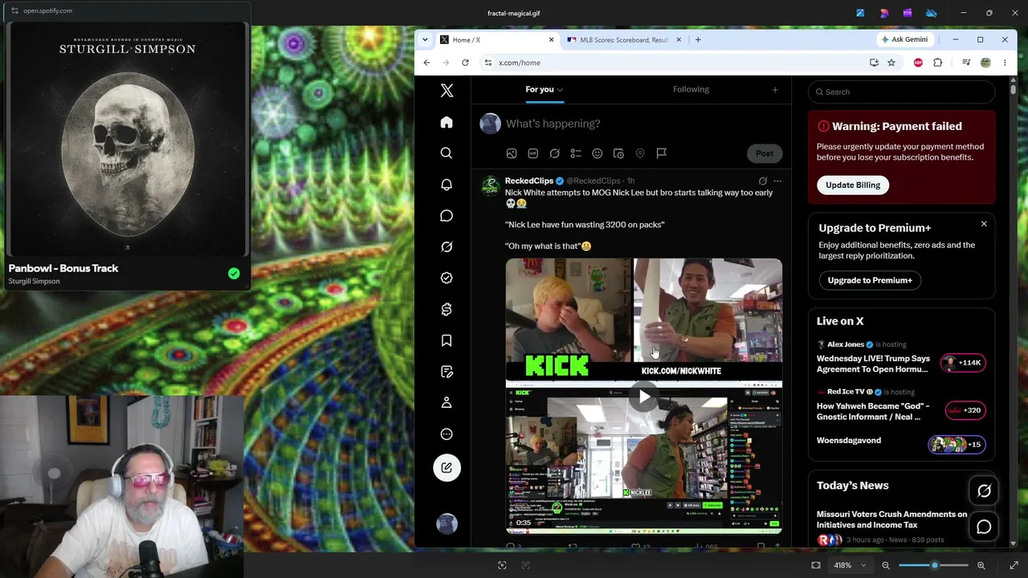Open Explore search in the X sidebar

447,153
